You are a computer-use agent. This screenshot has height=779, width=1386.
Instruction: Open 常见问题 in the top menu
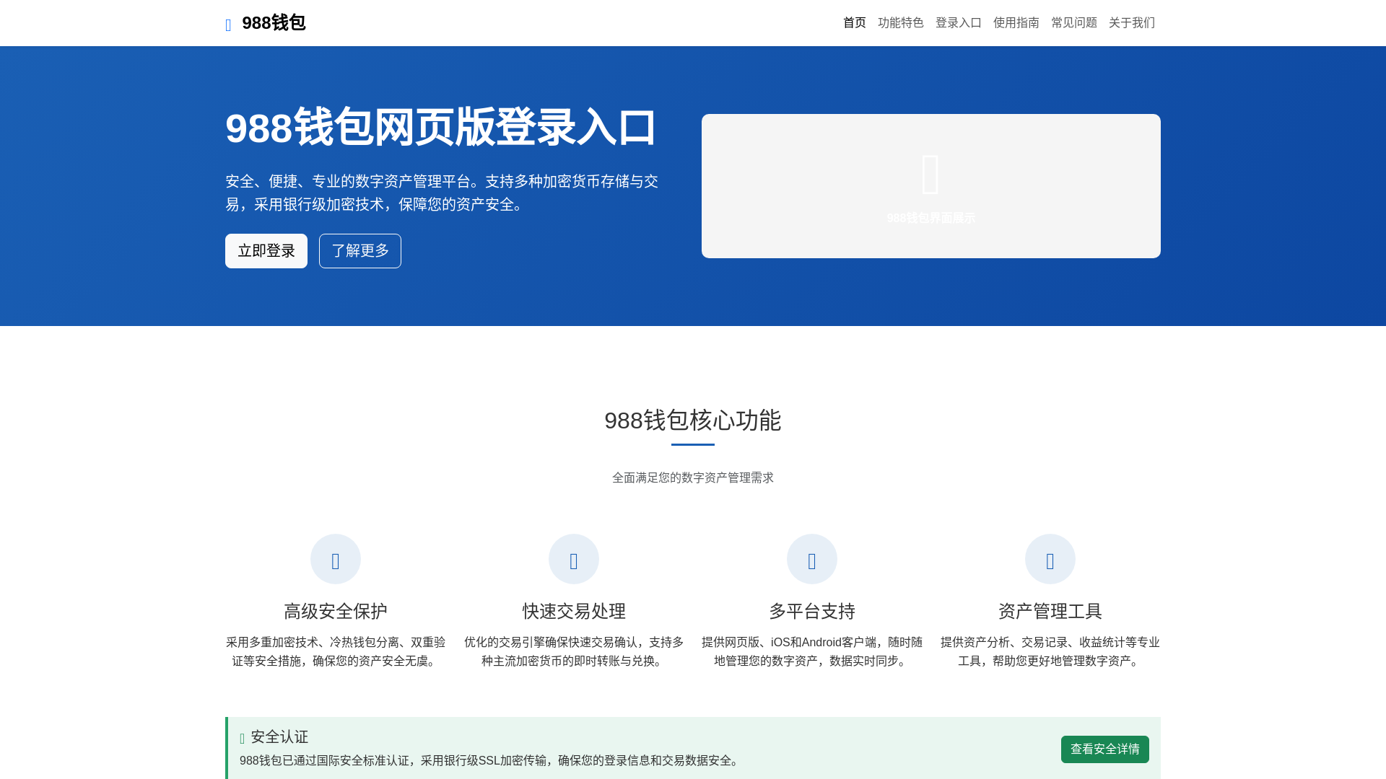1074,23
